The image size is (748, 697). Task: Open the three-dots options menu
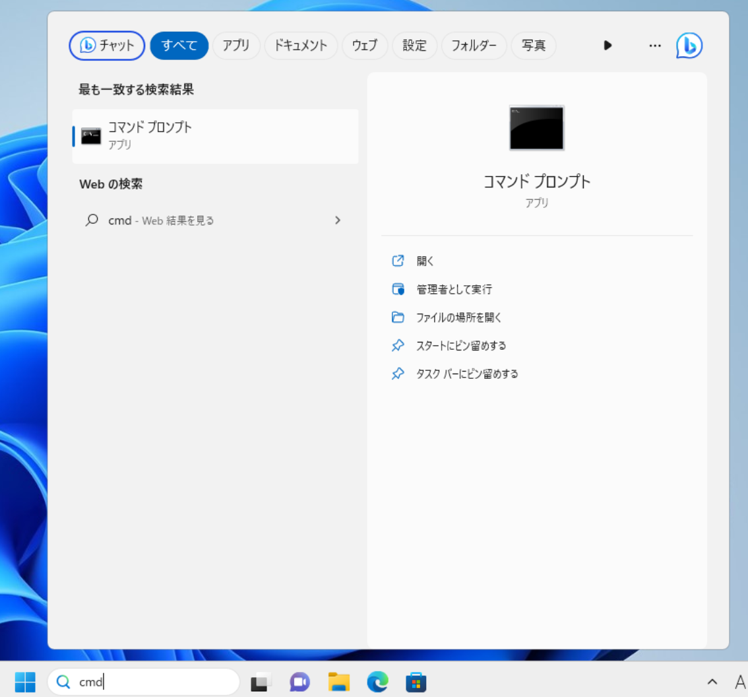click(655, 46)
